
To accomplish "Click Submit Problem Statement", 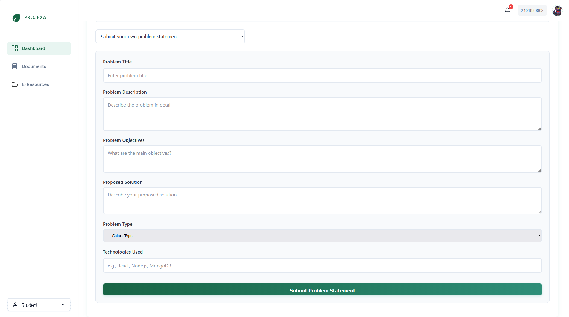I will coord(322,290).
